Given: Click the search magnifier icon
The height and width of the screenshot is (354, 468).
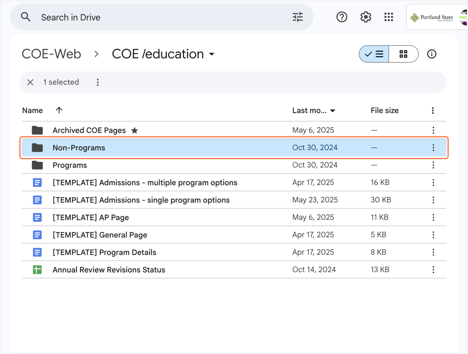Looking at the screenshot, I should tap(26, 17).
